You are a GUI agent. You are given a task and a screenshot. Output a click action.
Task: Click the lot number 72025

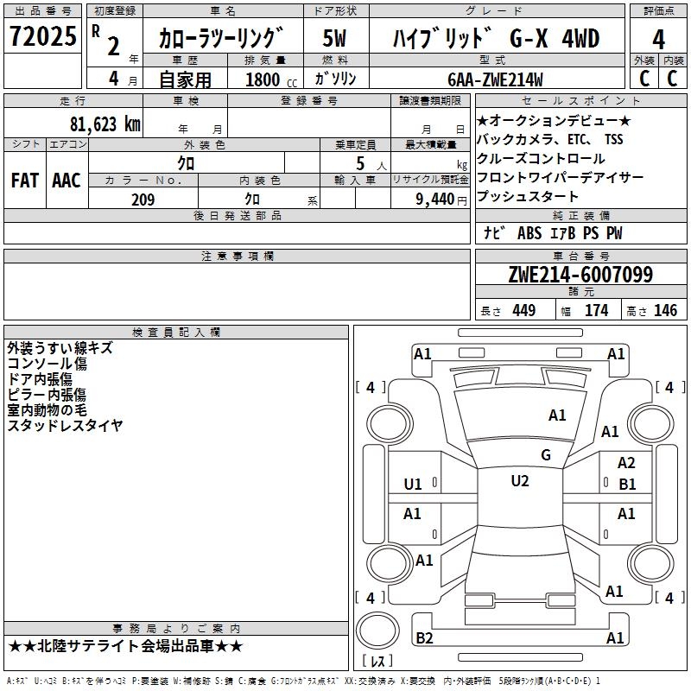(42, 36)
